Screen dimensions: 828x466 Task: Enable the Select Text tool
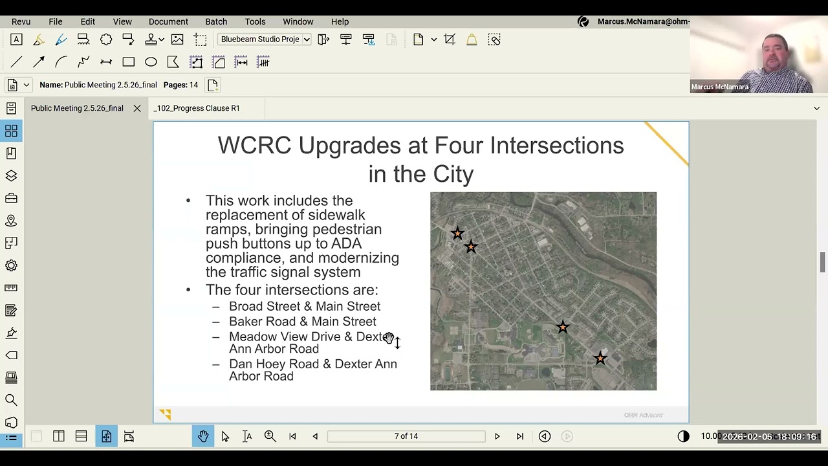[x=247, y=436]
